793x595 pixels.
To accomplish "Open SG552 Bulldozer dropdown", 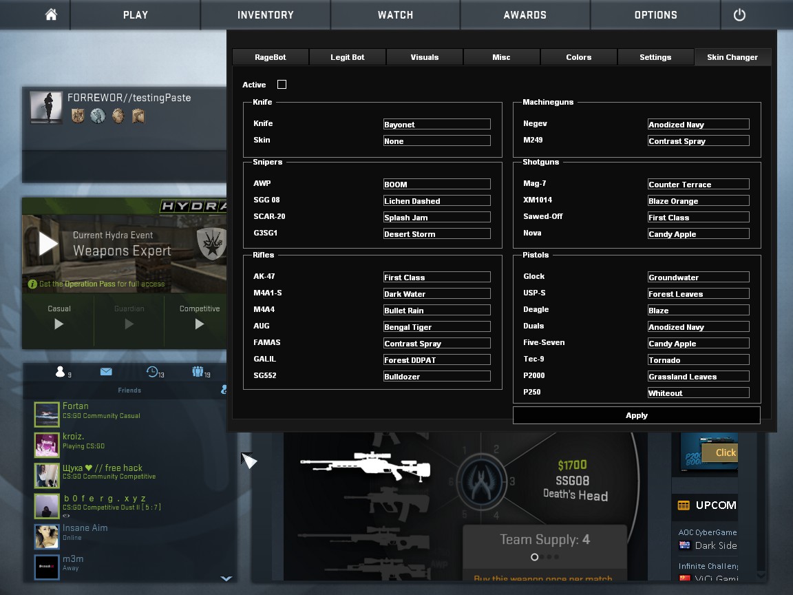I will [x=437, y=377].
